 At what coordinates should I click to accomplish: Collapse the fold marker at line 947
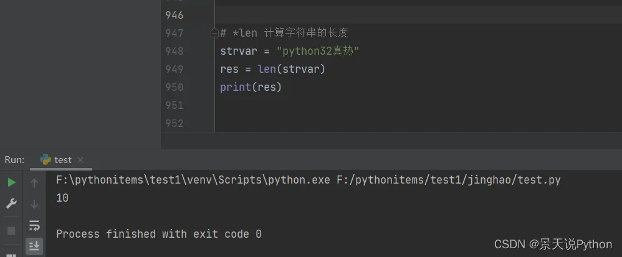[x=214, y=32]
